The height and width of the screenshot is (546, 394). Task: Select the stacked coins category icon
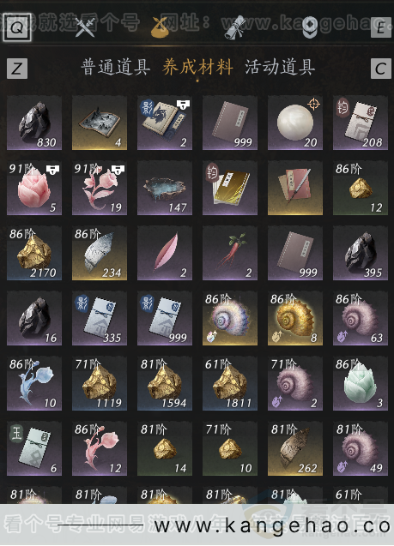309,27
